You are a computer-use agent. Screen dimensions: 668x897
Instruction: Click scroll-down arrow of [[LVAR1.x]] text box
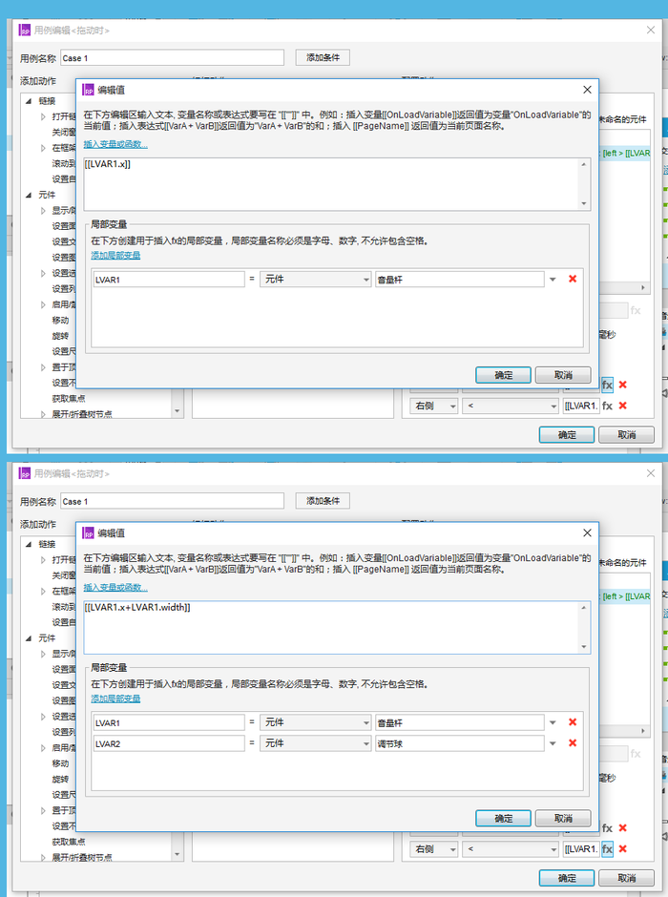pyautogui.click(x=583, y=203)
